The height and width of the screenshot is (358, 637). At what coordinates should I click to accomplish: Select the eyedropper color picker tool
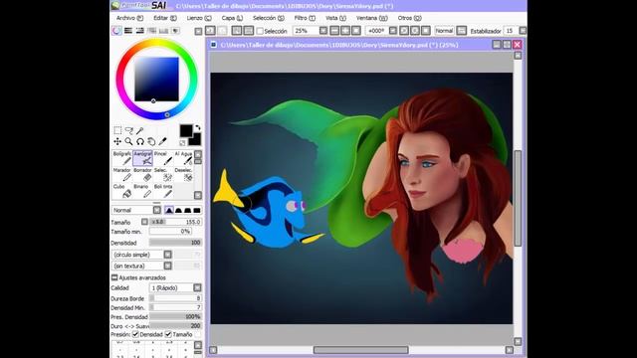coord(163,141)
